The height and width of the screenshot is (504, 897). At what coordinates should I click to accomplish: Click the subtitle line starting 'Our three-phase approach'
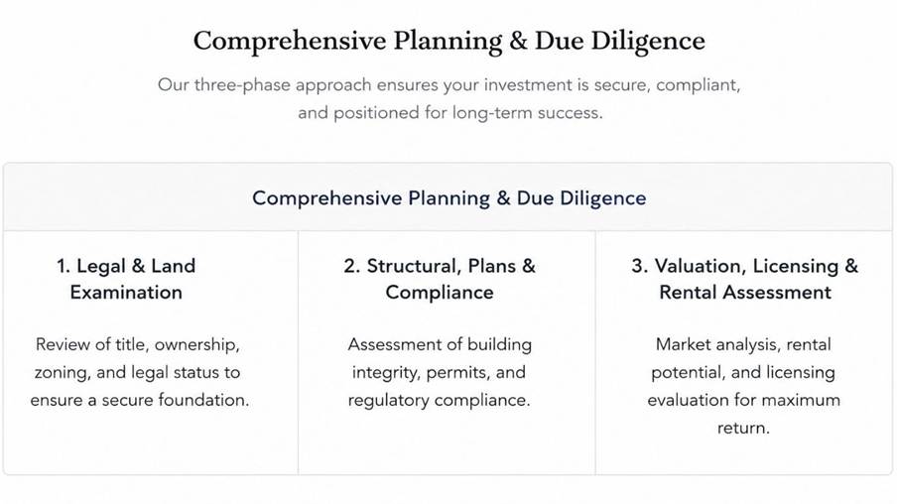pos(449,85)
